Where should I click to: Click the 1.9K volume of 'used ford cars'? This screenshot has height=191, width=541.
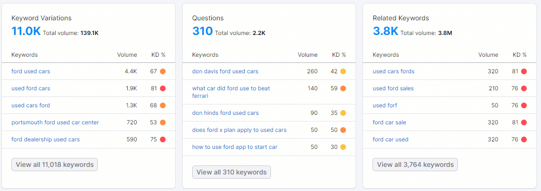[x=131, y=88]
